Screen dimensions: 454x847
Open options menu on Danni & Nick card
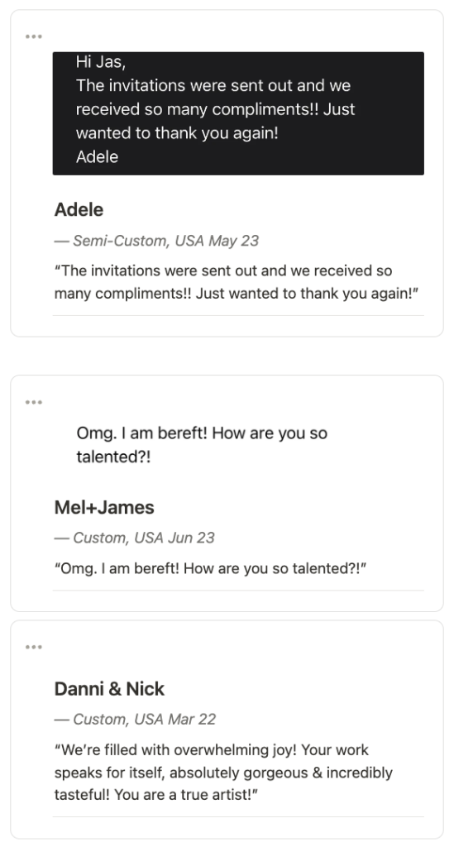(x=33, y=647)
